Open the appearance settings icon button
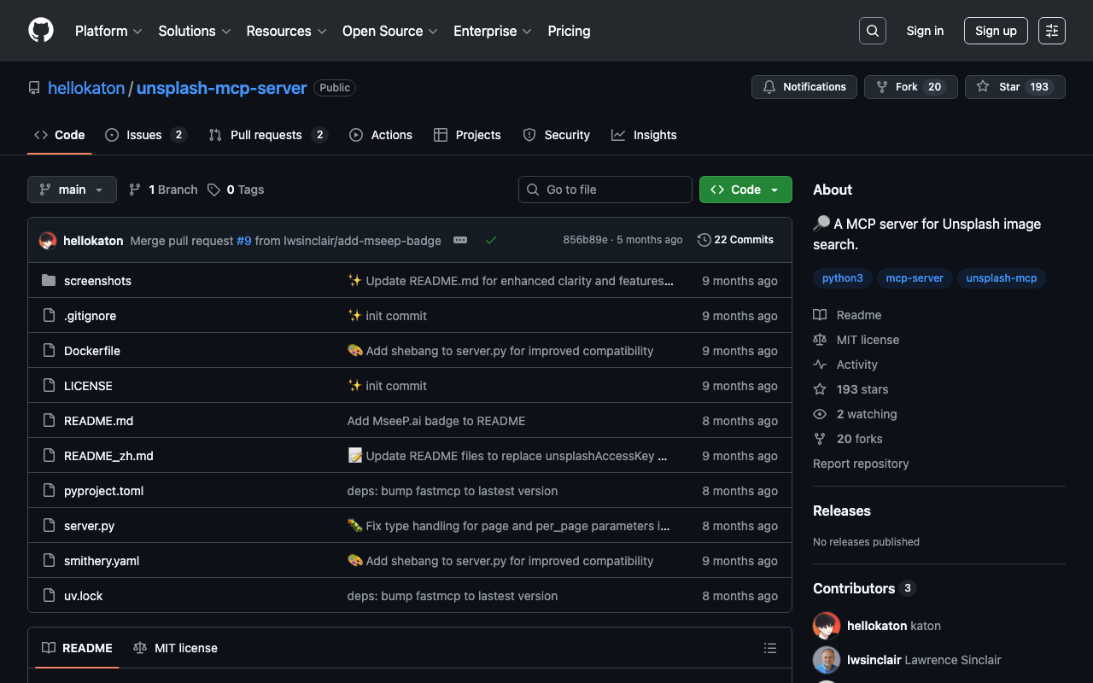The height and width of the screenshot is (683, 1093). [x=1052, y=31]
